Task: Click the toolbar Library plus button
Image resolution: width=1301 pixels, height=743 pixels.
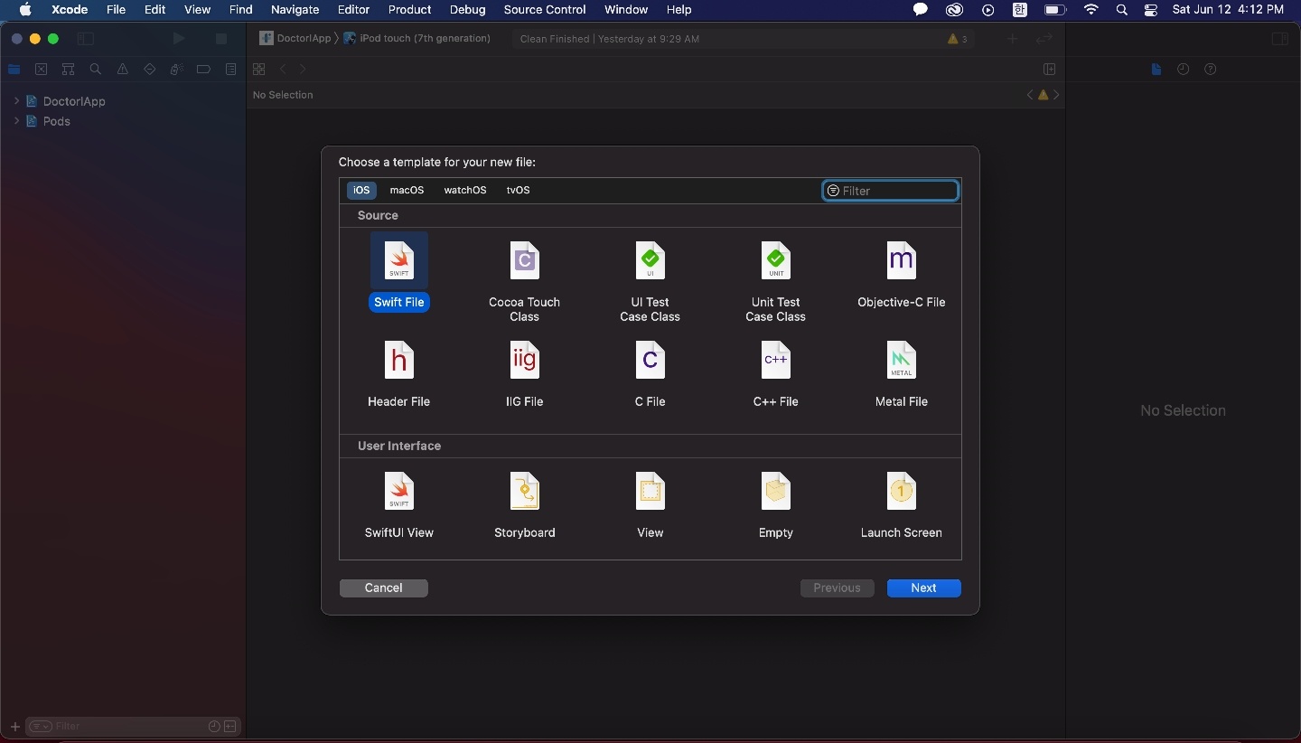Action: tap(1013, 39)
